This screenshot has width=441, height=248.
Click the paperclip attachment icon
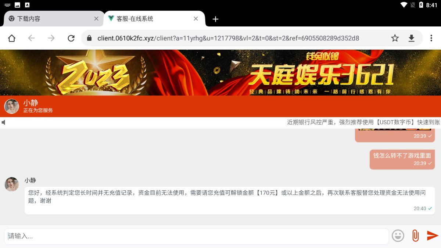click(x=415, y=236)
